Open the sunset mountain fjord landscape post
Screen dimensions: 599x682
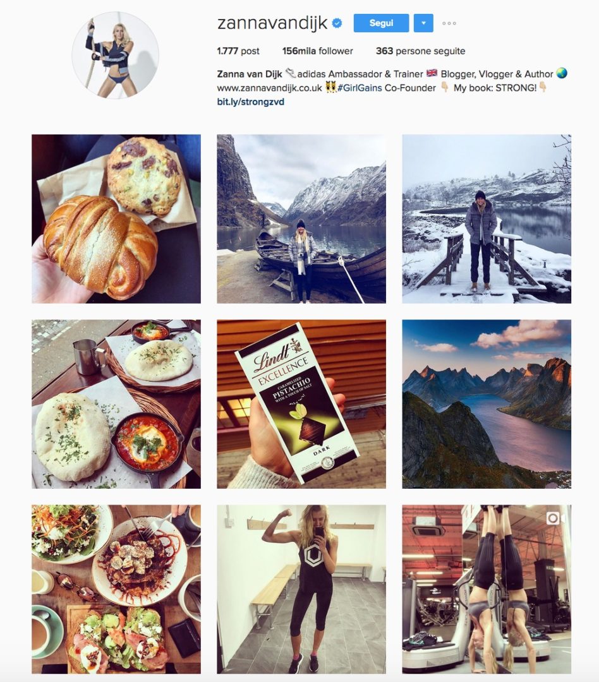[x=487, y=404]
